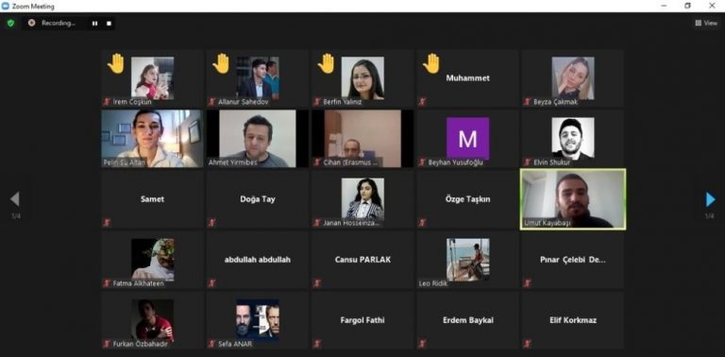The image size is (725, 357).
Task: Go to previous page of participants
Action: pos(15,199)
